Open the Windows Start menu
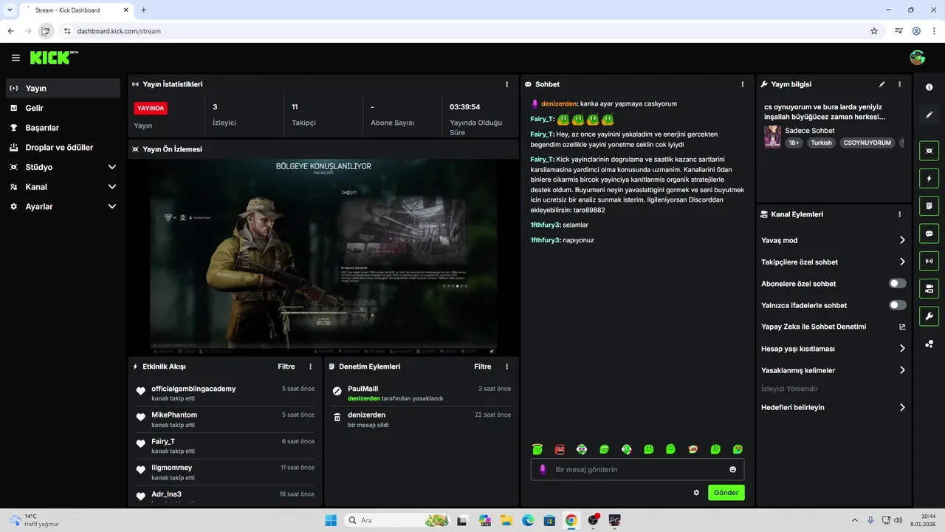The width and height of the screenshot is (945, 532). (x=331, y=520)
